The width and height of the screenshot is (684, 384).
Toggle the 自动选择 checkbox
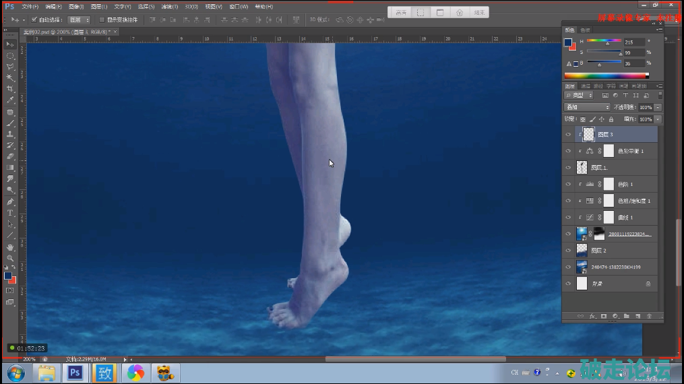point(34,20)
